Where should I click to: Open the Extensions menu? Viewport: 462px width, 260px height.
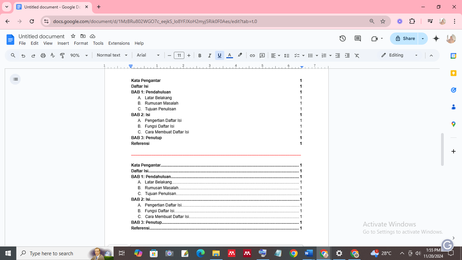click(x=119, y=43)
